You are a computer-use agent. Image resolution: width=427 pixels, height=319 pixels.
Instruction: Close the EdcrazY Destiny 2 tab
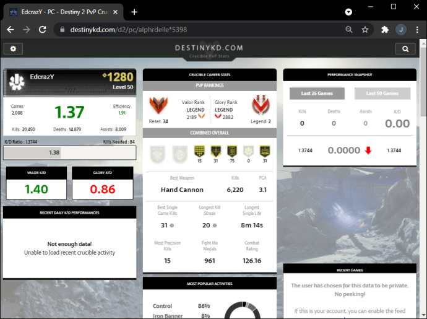click(x=116, y=12)
